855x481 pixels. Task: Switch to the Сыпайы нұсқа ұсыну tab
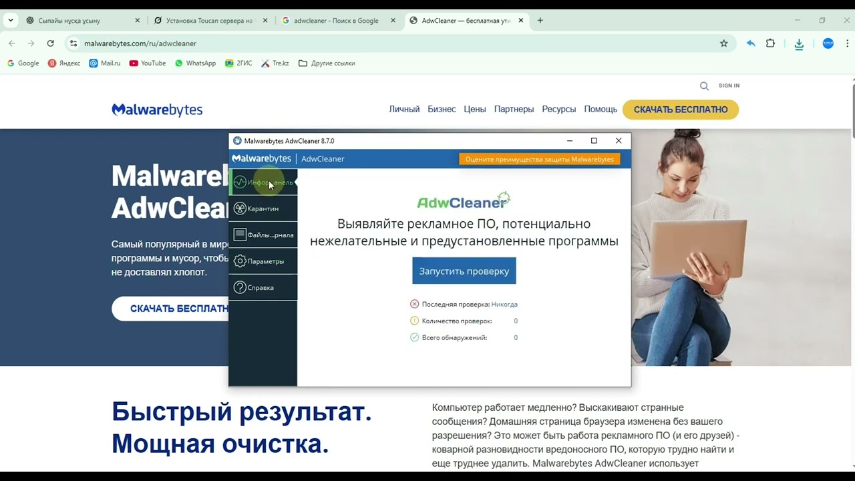pyautogui.click(x=83, y=21)
